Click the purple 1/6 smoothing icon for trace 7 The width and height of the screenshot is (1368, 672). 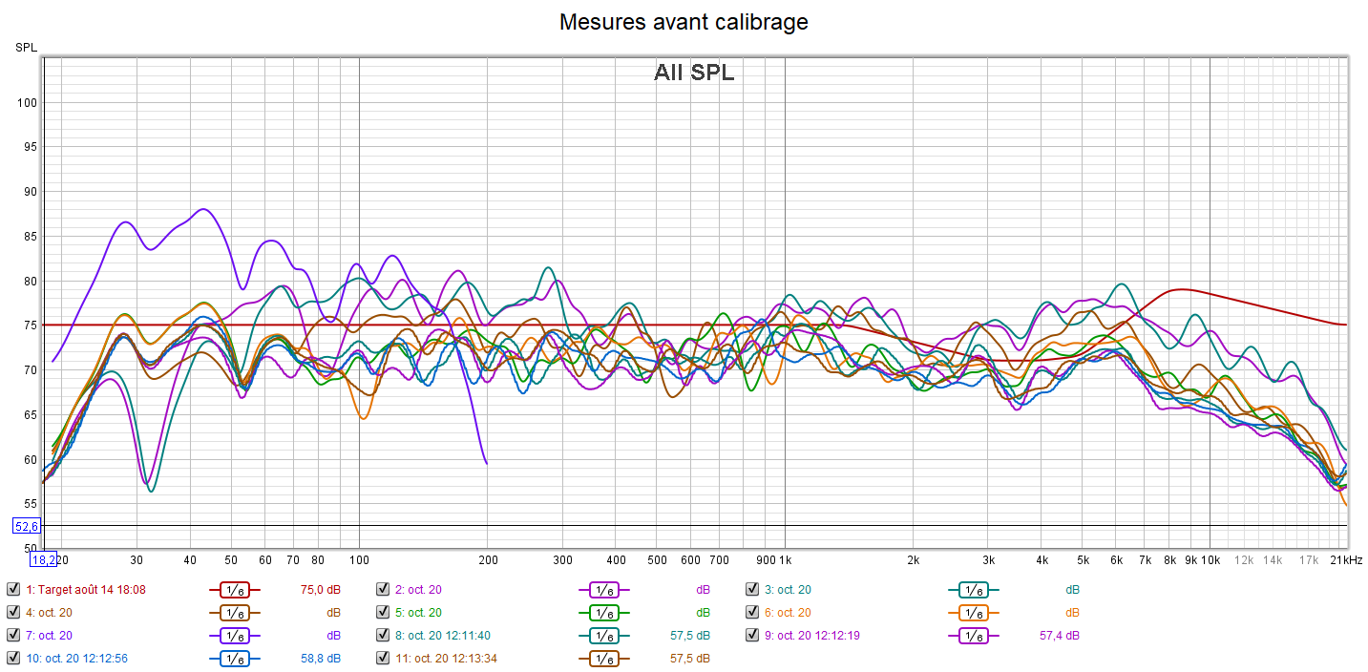(234, 636)
